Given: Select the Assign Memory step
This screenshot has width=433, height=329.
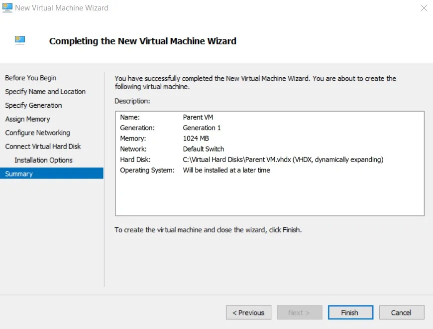Looking at the screenshot, I should 28,119.
